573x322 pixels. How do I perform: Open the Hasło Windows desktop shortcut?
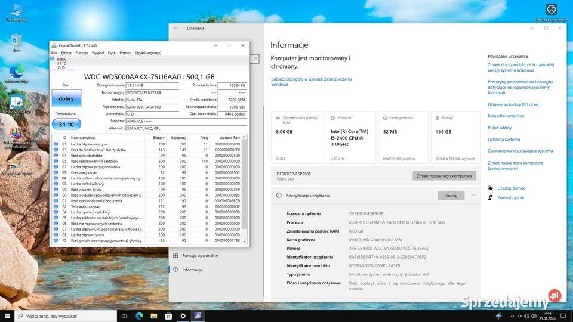point(17,104)
